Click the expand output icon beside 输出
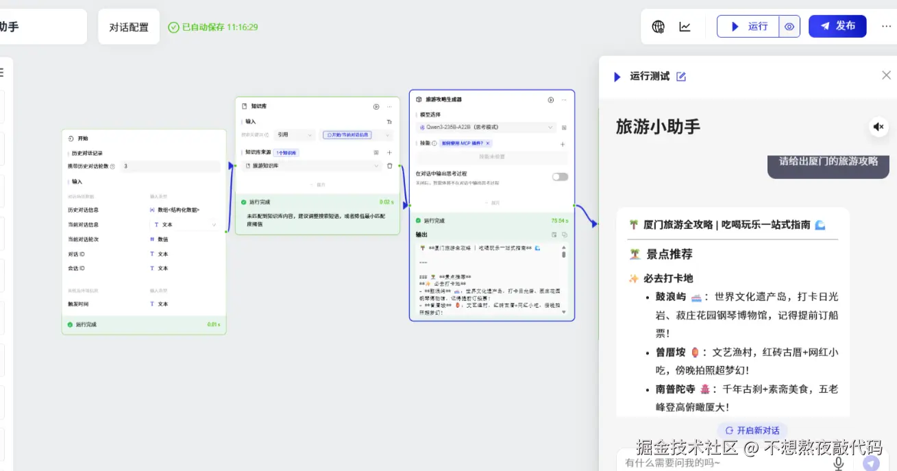Image resolution: width=897 pixels, height=471 pixels. [554, 234]
